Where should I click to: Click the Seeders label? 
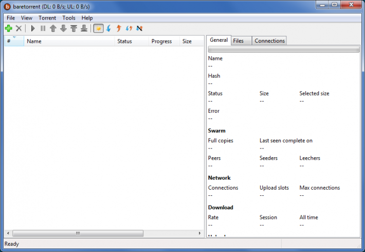[x=268, y=158]
